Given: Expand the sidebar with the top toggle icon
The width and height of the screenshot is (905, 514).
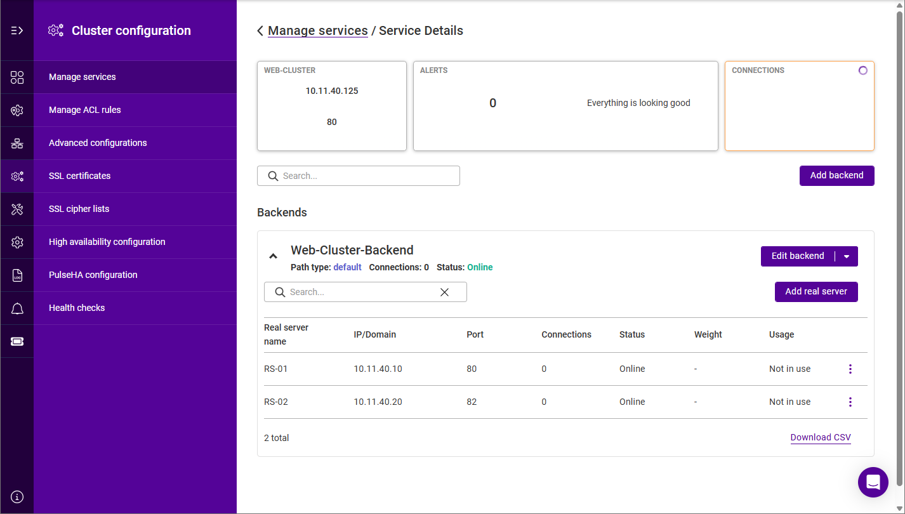Looking at the screenshot, I should pyautogui.click(x=17, y=30).
